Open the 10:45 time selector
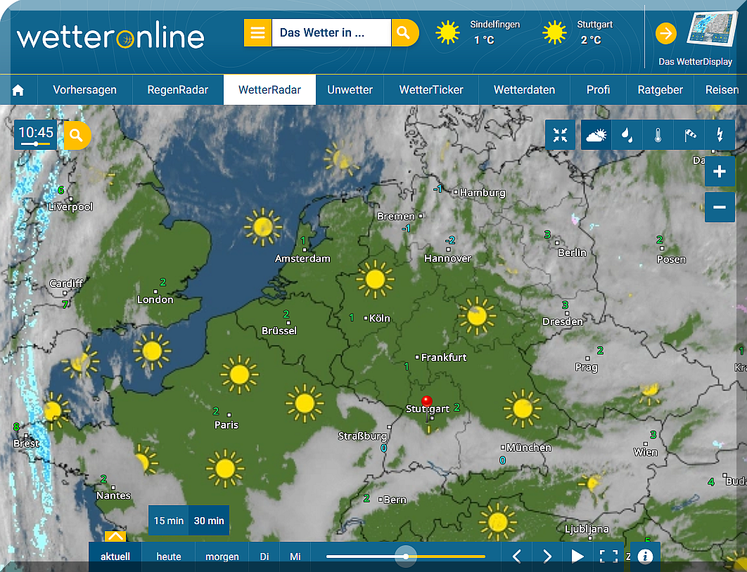Screen dimensions: 747x572 36,134
